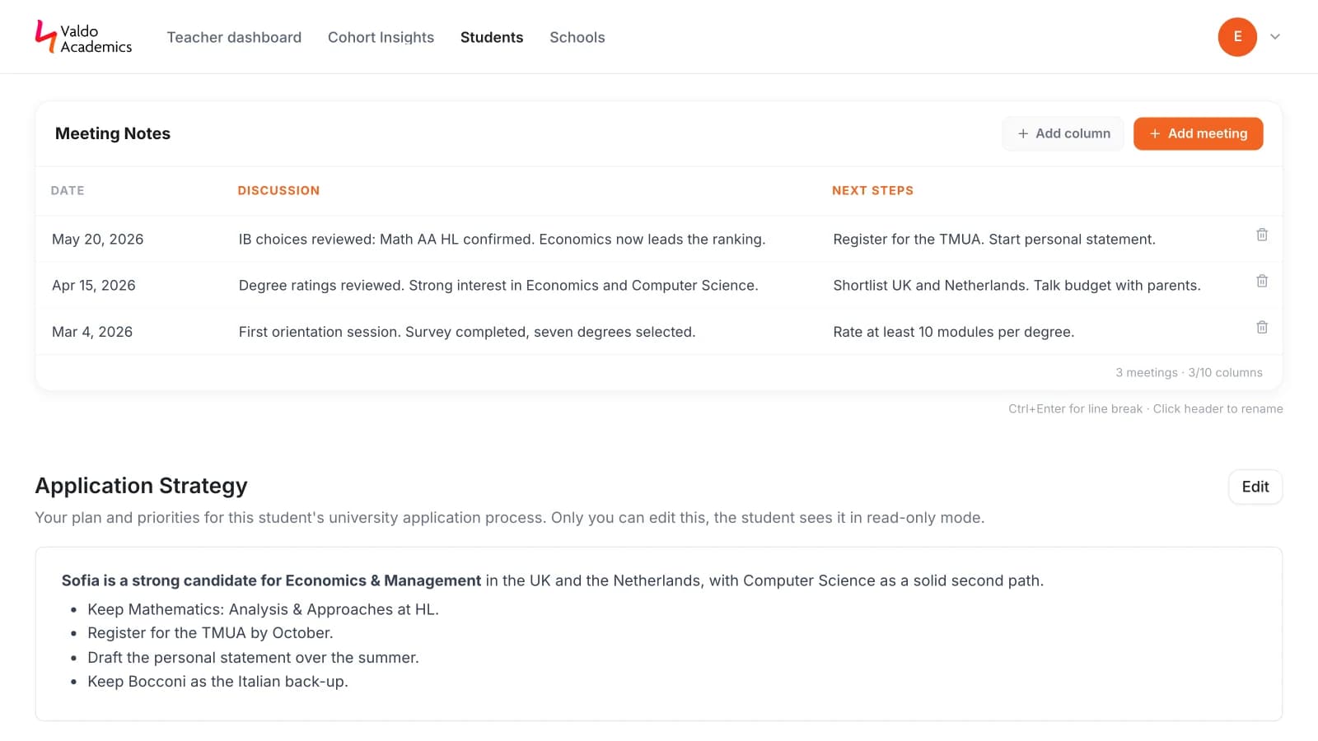Delete the May 20, 2026 meeting row
This screenshot has height=741, width=1318.
pos(1261,235)
